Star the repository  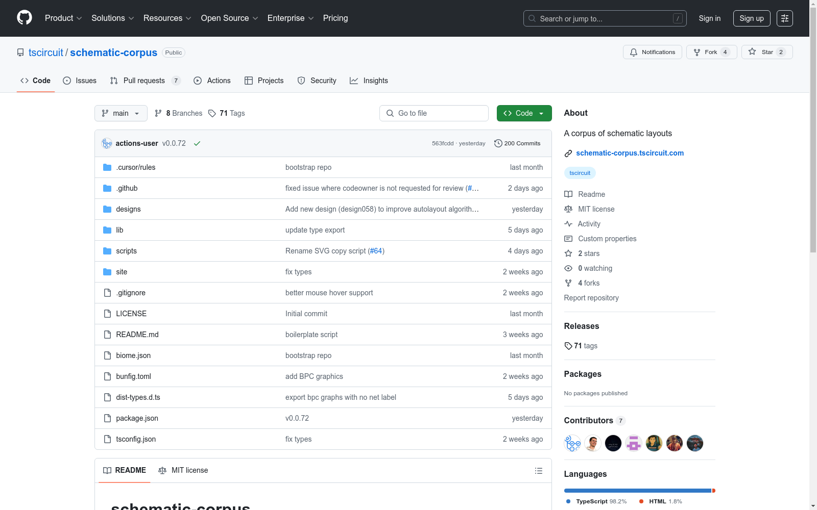(767, 52)
